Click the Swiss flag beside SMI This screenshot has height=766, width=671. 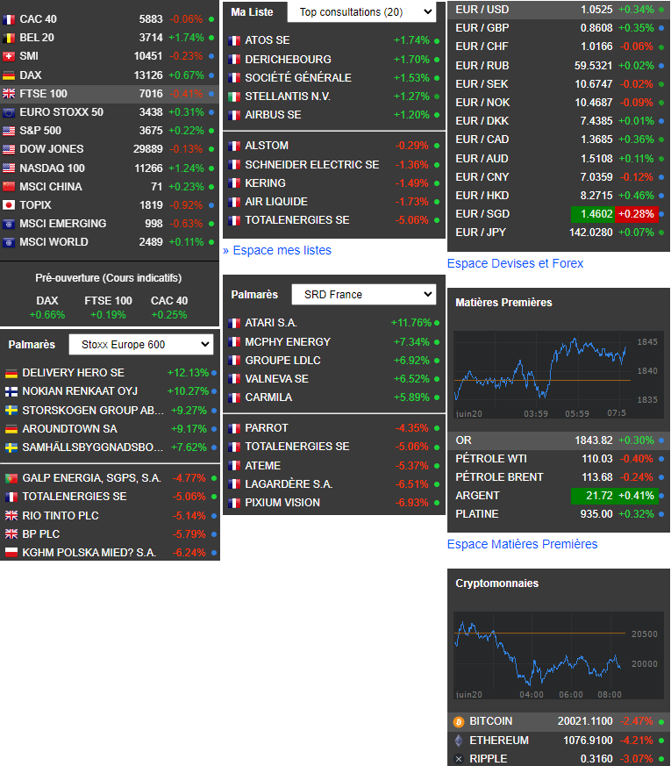pos(9,57)
